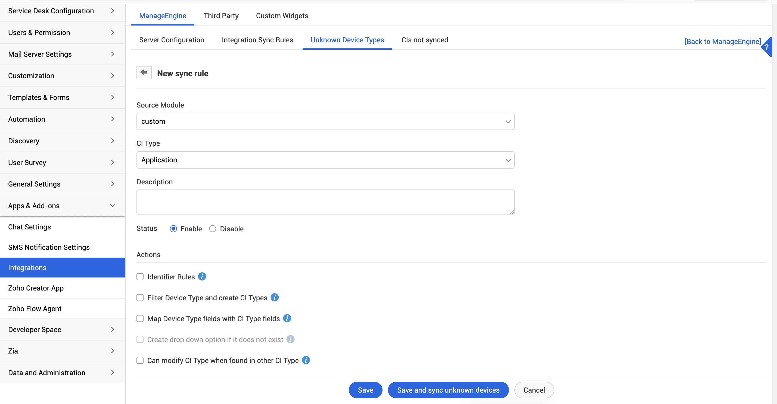Viewport: 777px width, 404px height.
Task: Expand Service Desk Configuration menu
Action: (x=63, y=11)
